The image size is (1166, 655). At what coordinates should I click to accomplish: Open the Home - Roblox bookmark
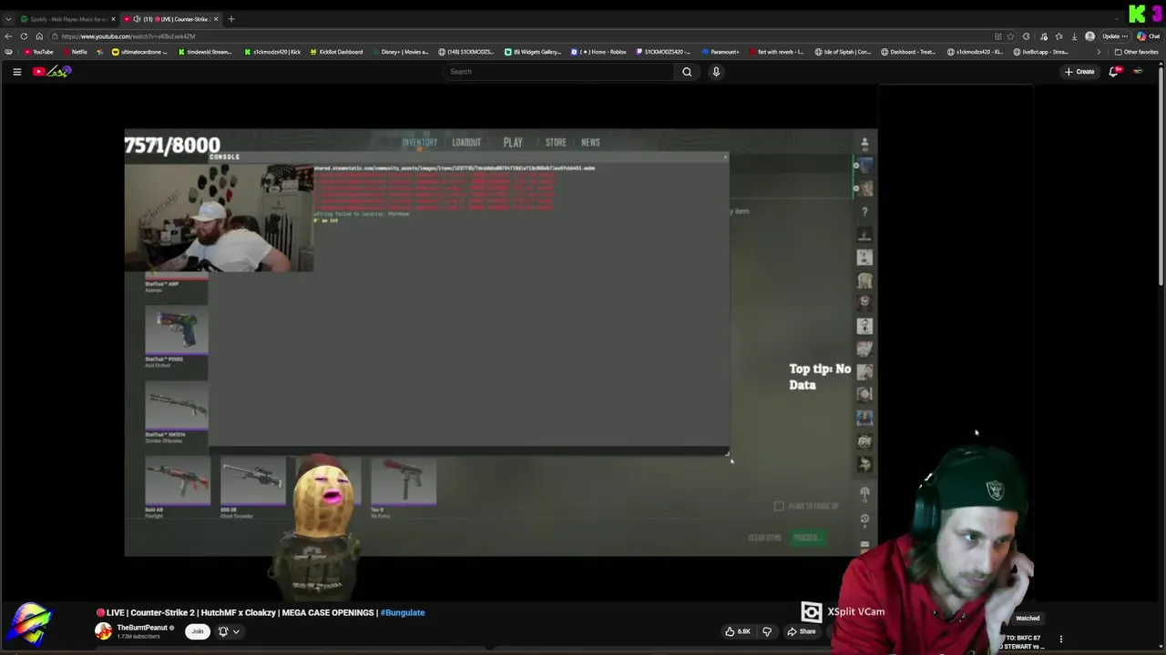[x=598, y=52]
